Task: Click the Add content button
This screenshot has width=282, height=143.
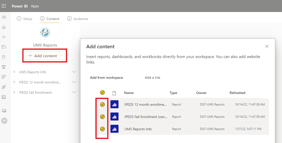Action: coord(43,56)
